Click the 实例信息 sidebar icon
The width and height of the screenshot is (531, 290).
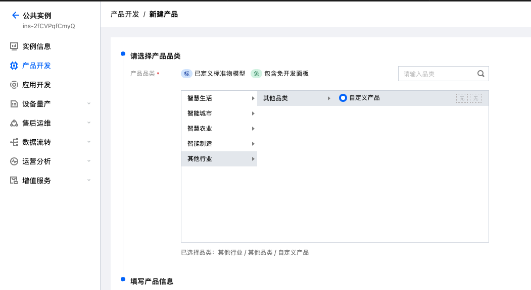[x=14, y=46]
